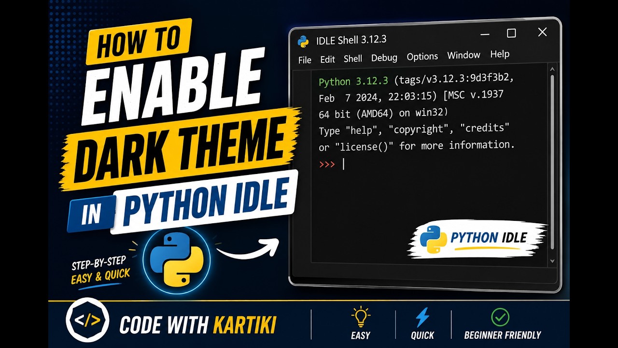Click the "IDLE Shell 3.12.3" window title
The width and height of the screenshot is (618, 348).
(x=351, y=40)
